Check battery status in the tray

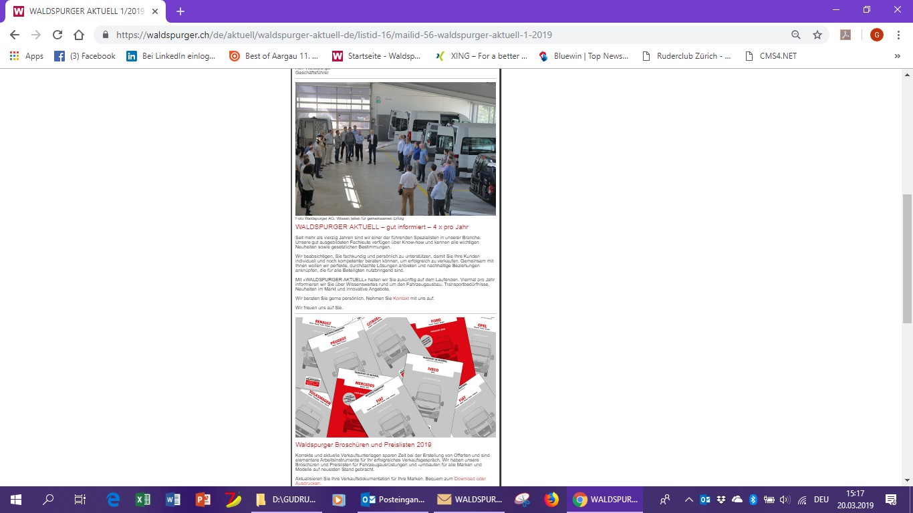(769, 500)
